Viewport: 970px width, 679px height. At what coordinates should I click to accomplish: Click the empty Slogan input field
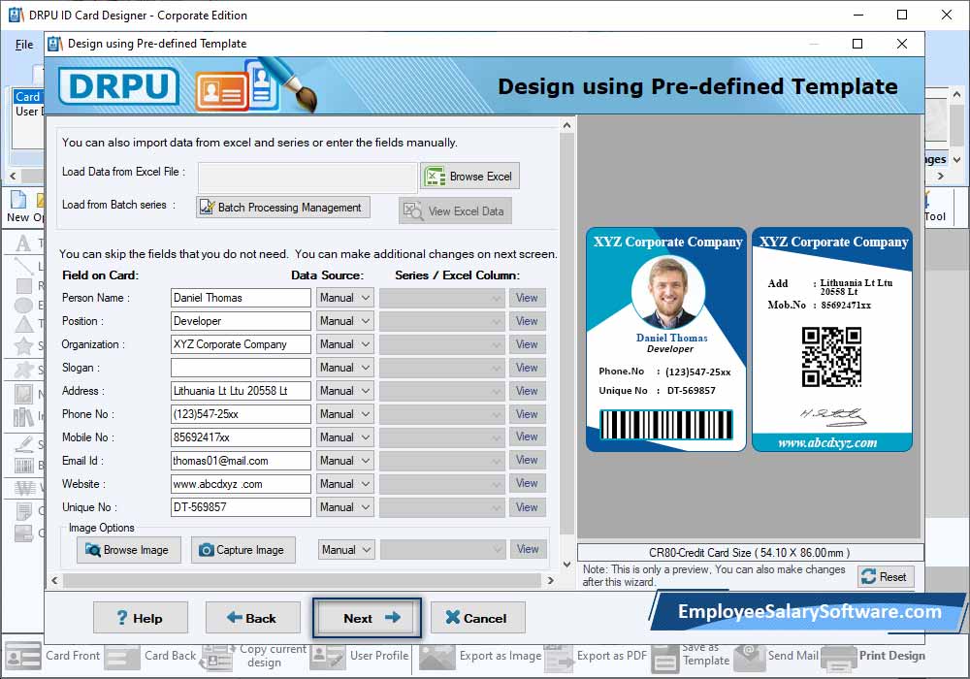tap(241, 368)
